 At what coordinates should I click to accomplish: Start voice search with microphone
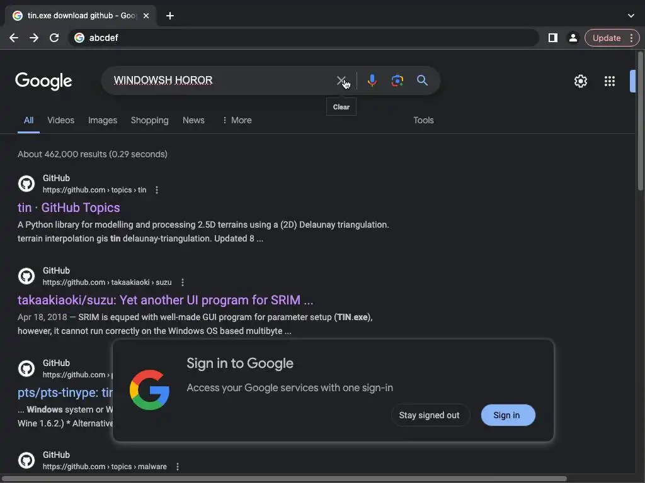[372, 80]
